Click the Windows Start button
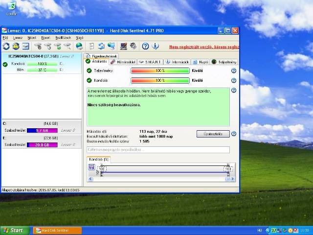313x235 pixels. coord(14,230)
